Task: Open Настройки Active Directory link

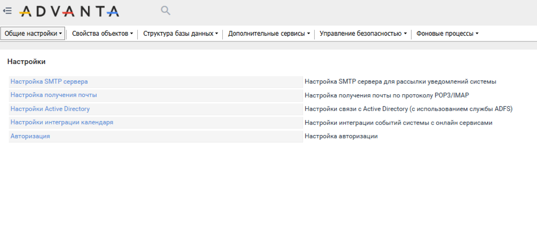Action: tap(50, 109)
